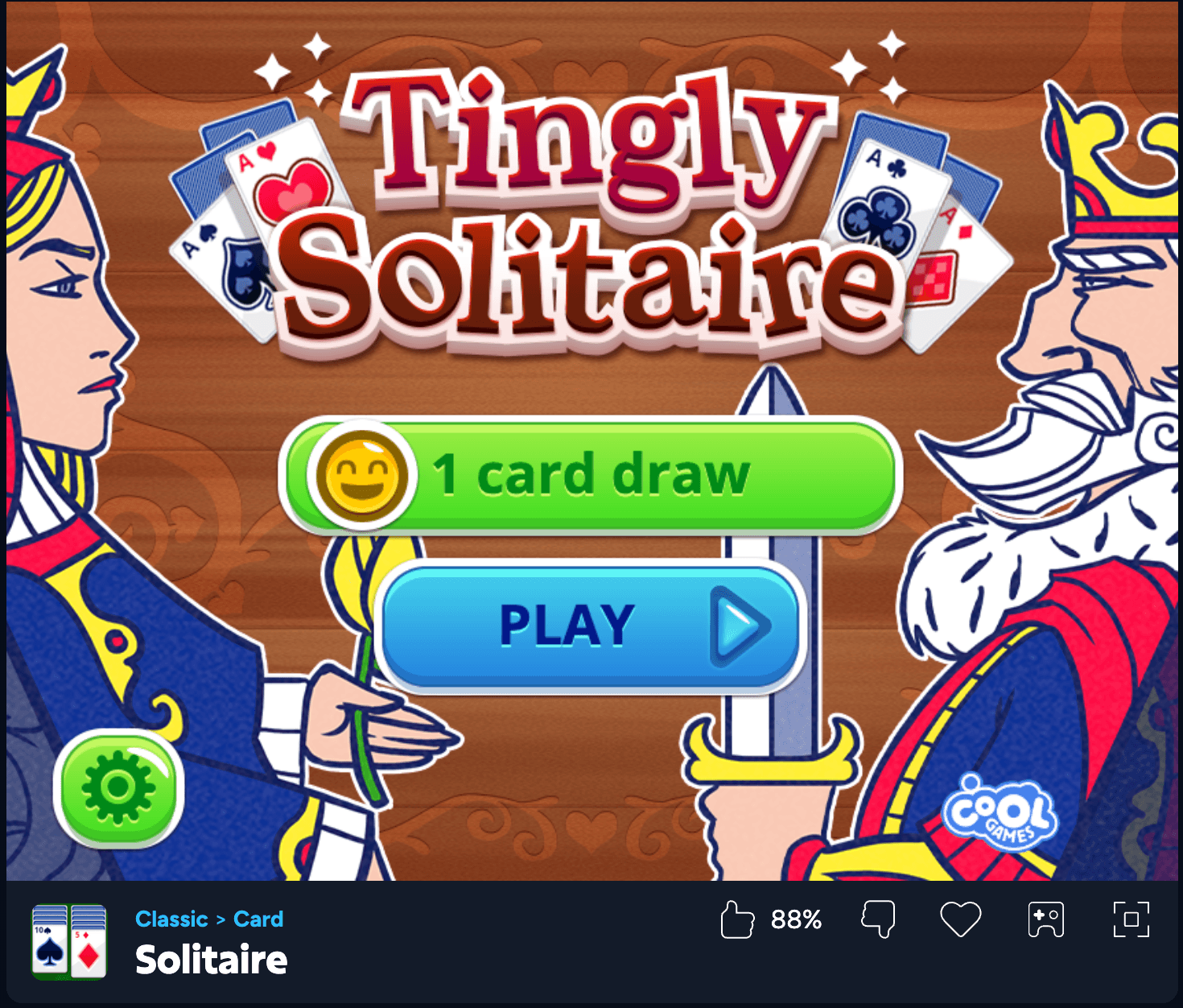Click the gamepad controller icon

coord(1046,919)
